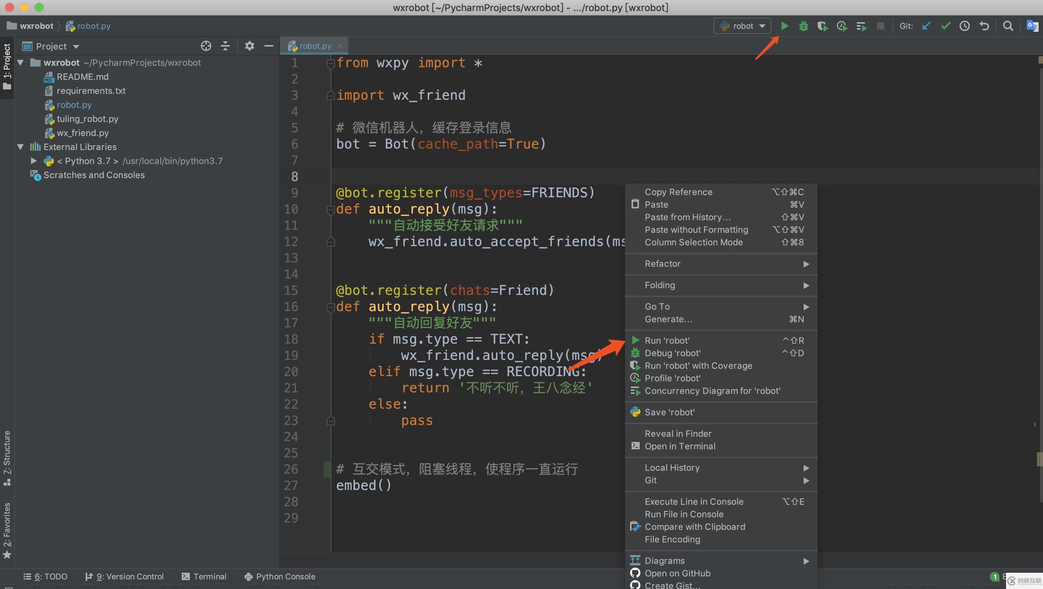Select Run 'robot' in context menu
This screenshot has width=1043, height=589.
coord(667,340)
